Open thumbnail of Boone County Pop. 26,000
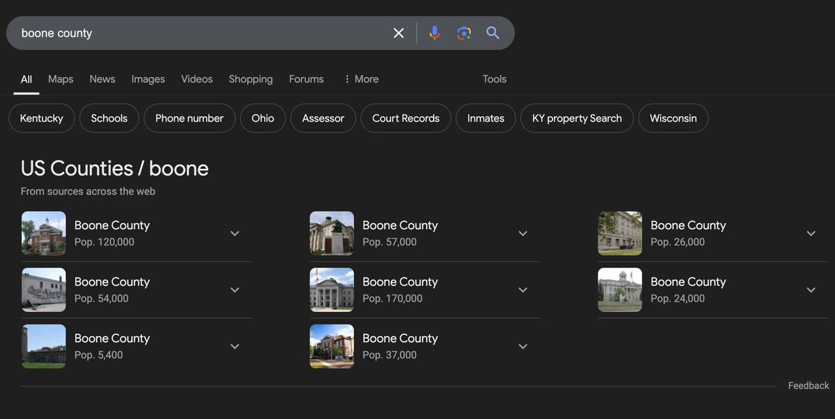Screen dimensions: 835x419 click(x=620, y=233)
